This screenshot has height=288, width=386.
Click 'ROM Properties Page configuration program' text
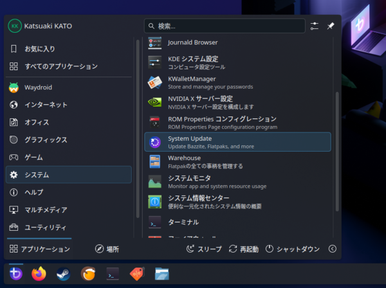223,127
